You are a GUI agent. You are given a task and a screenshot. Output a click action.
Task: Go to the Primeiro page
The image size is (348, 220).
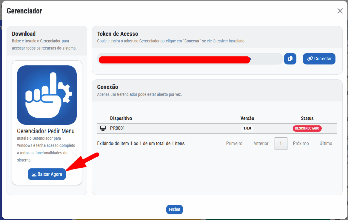coord(234,143)
